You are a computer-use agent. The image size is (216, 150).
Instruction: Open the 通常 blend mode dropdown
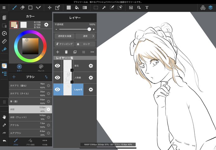pos(85,36)
